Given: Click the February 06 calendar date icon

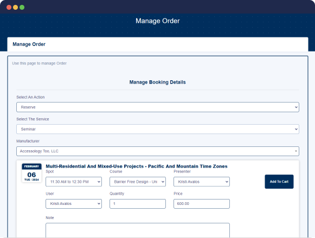Looking at the screenshot, I should pos(31,173).
